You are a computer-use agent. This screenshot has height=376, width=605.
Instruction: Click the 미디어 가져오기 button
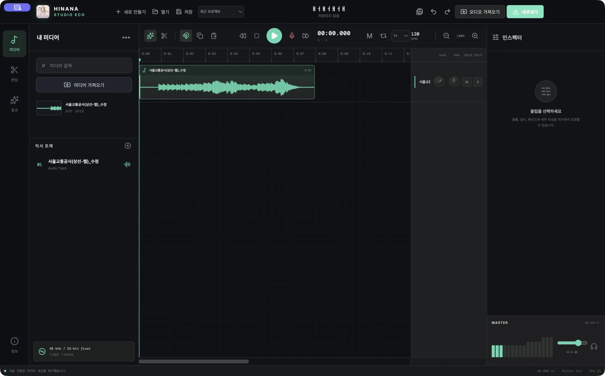[x=84, y=85]
